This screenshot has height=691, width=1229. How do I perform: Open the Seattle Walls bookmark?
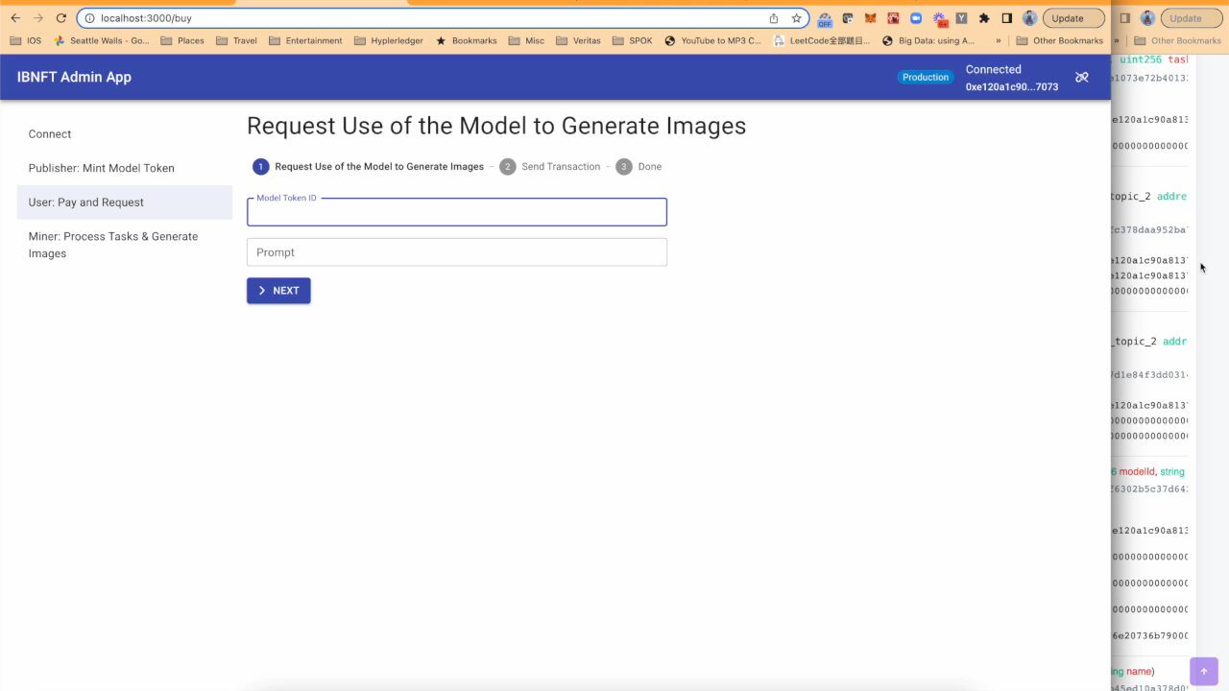point(102,40)
